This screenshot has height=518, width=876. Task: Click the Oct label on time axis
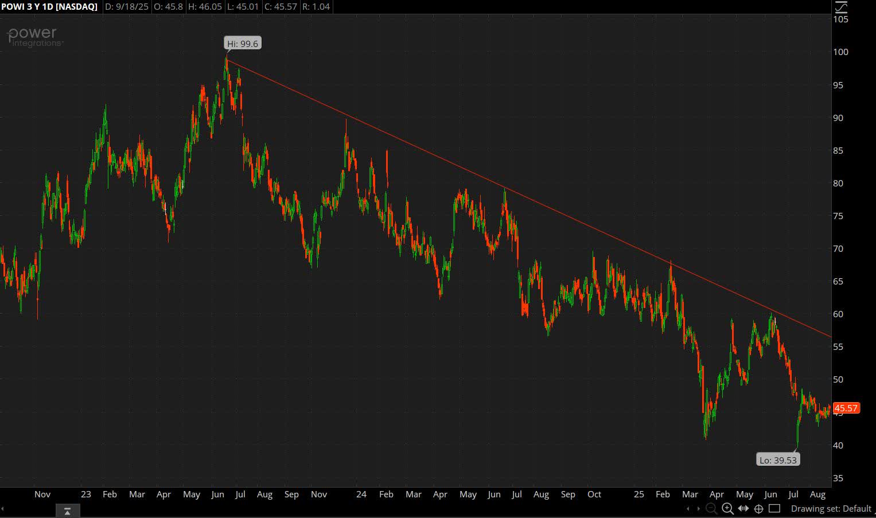594,494
